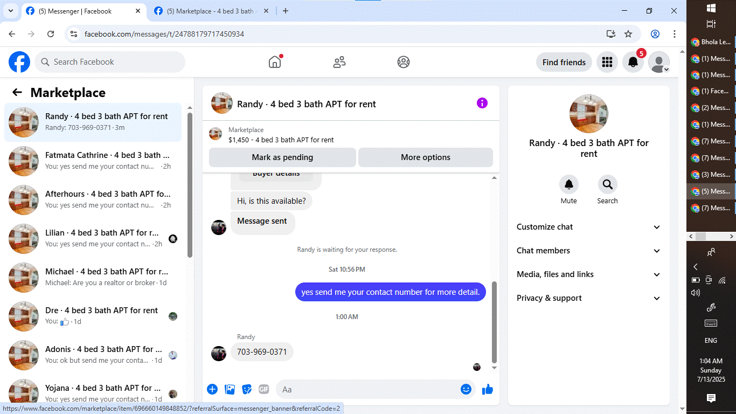The height and width of the screenshot is (414, 736).
Task: Open notifications bell with 5 badge
Action: 634,63
